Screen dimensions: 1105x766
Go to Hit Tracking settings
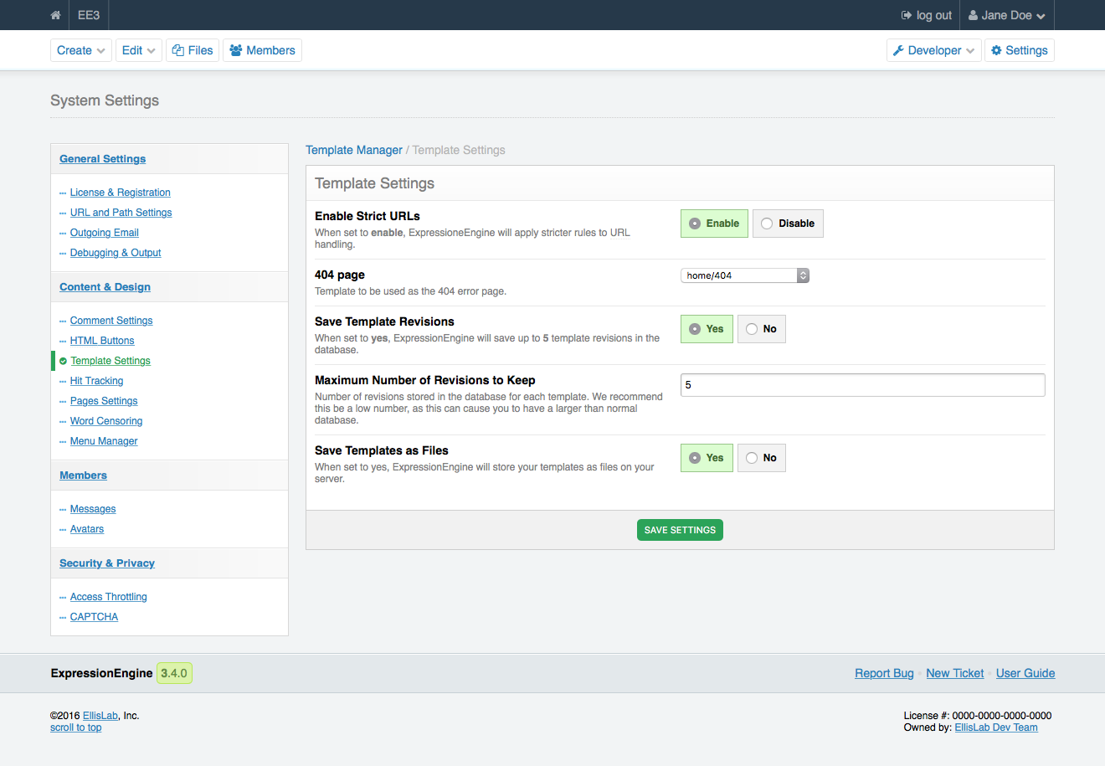[x=96, y=381]
